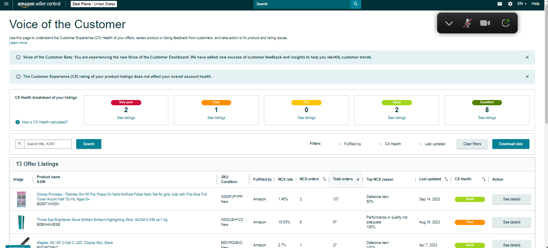This screenshot has width=548, height=248.
Task: Click the 1.46% NCX rate value
Action: [x=283, y=199]
